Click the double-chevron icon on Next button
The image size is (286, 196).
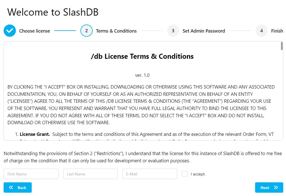click(x=276, y=188)
